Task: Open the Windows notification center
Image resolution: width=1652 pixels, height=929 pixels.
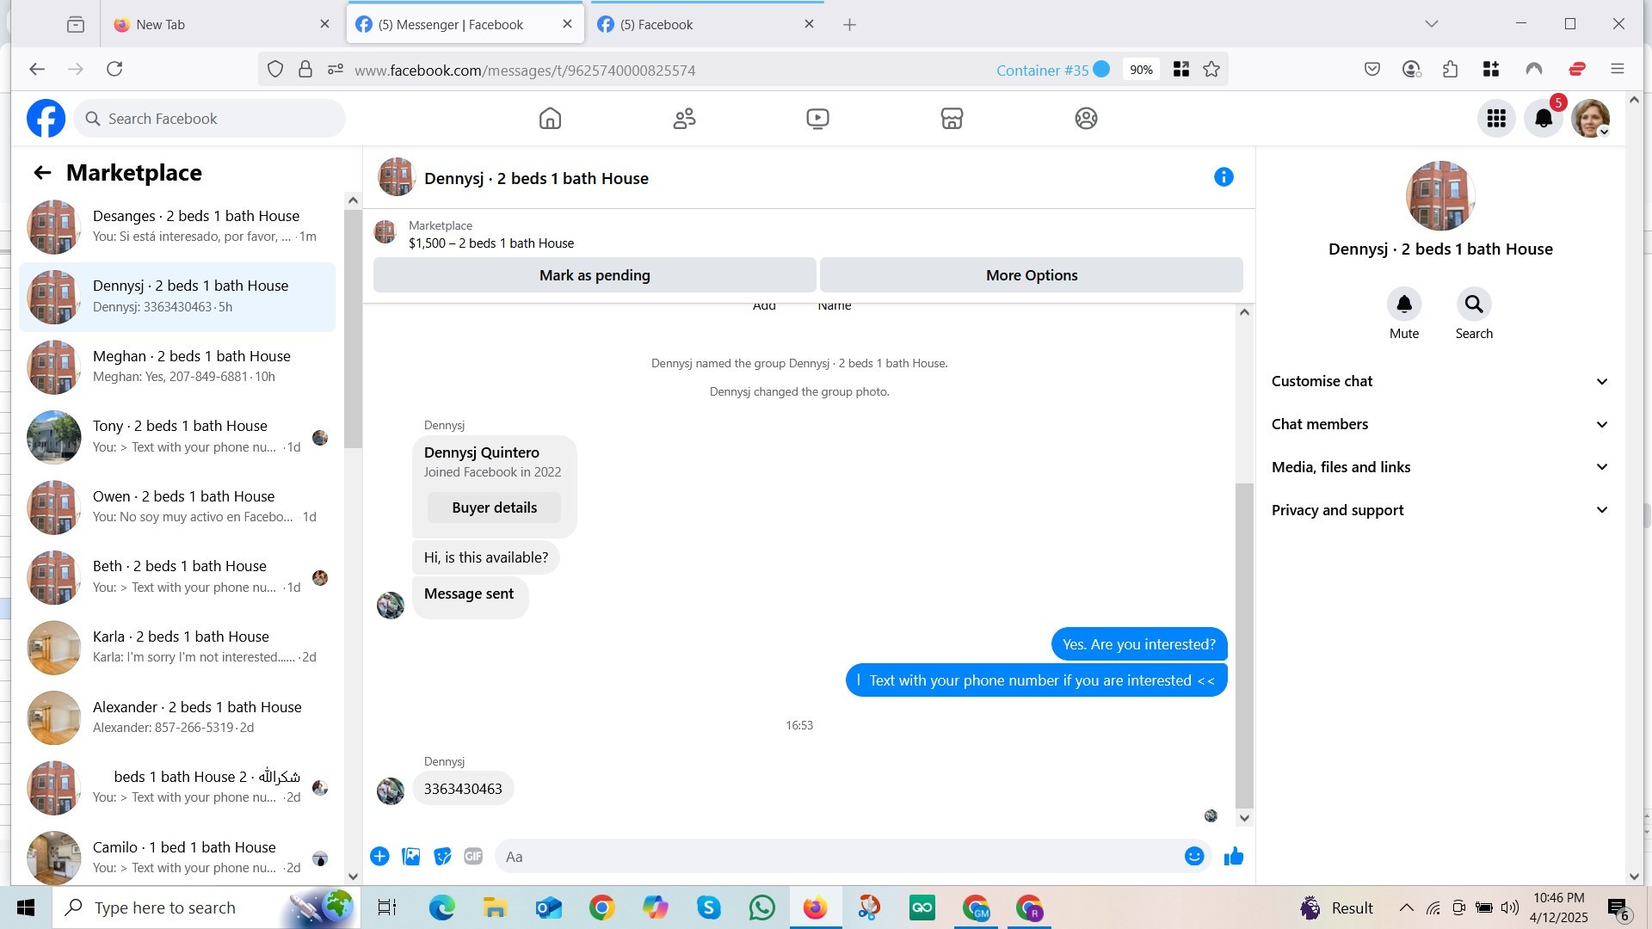Action: (1618, 907)
